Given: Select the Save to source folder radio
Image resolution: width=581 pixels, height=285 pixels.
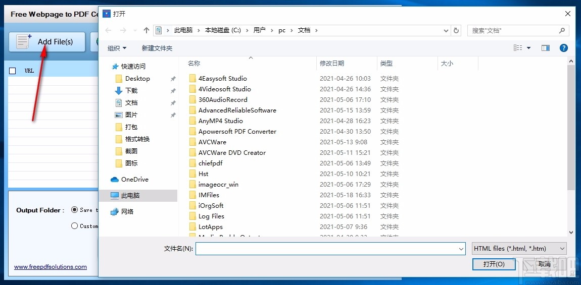Looking at the screenshot, I should (74, 210).
